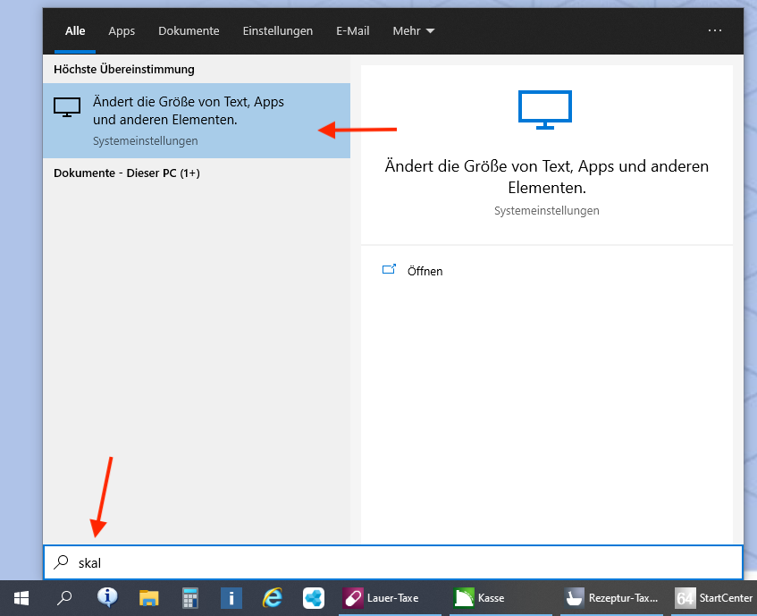Open Internet Explorer from the taskbar
757x616 pixels.
pos(273,598)
